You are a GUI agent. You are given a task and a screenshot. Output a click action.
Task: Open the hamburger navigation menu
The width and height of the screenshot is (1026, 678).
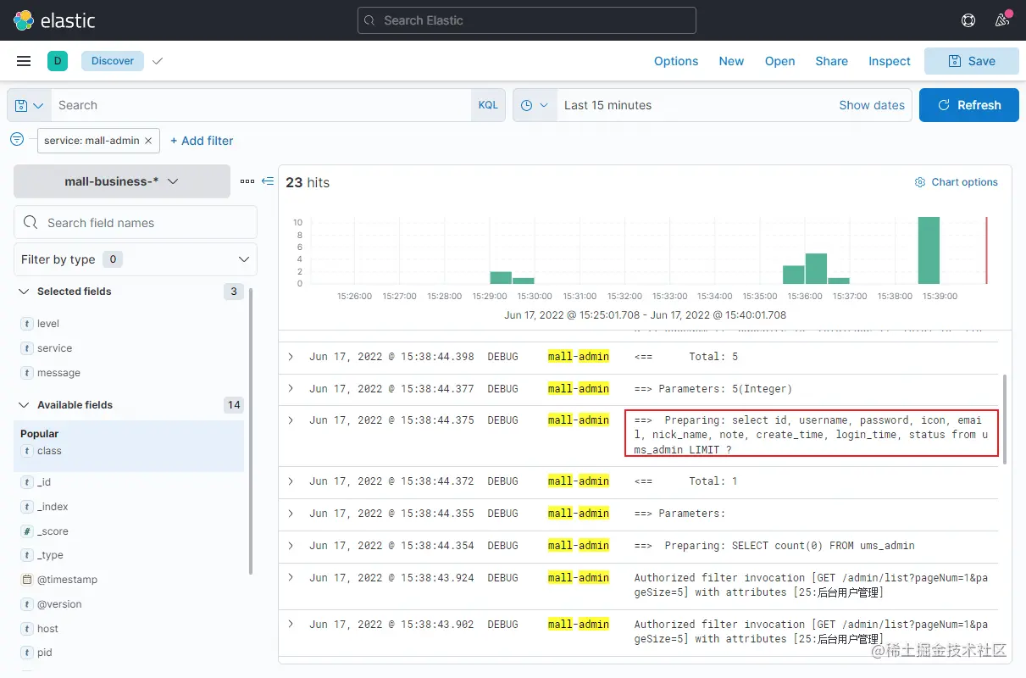click(x=24, y=61)
